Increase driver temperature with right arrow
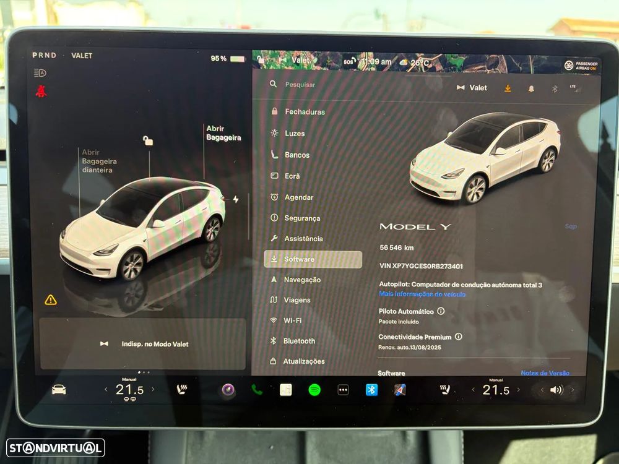 tap(153, 389)
